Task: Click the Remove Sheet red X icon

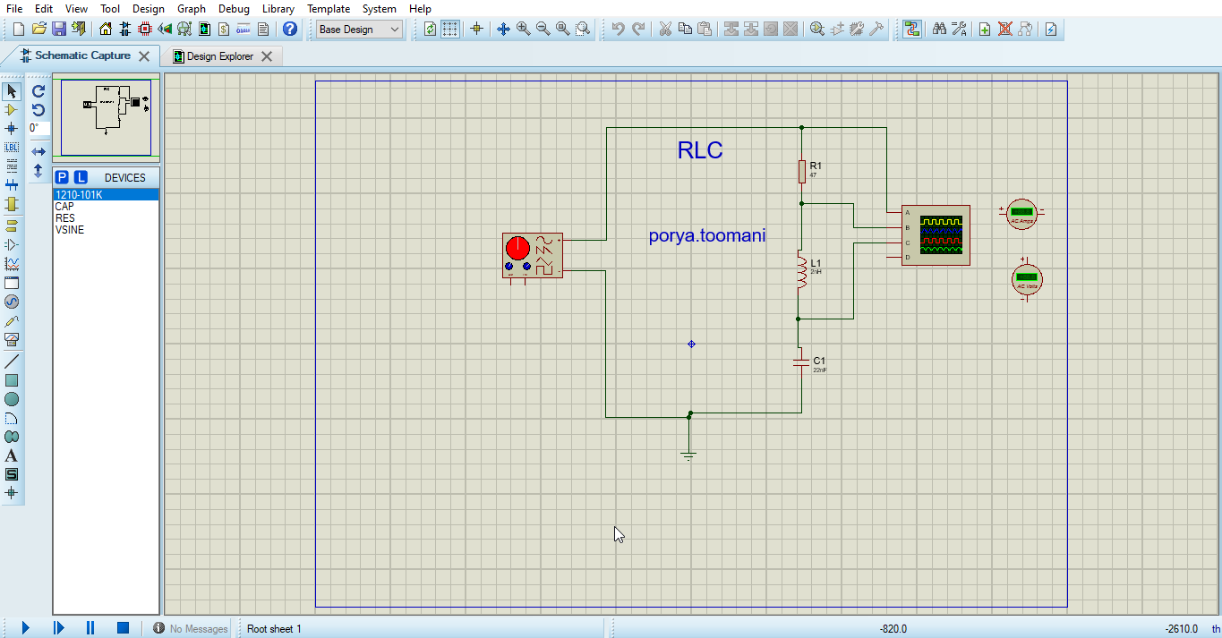Action: (1005, 29)
